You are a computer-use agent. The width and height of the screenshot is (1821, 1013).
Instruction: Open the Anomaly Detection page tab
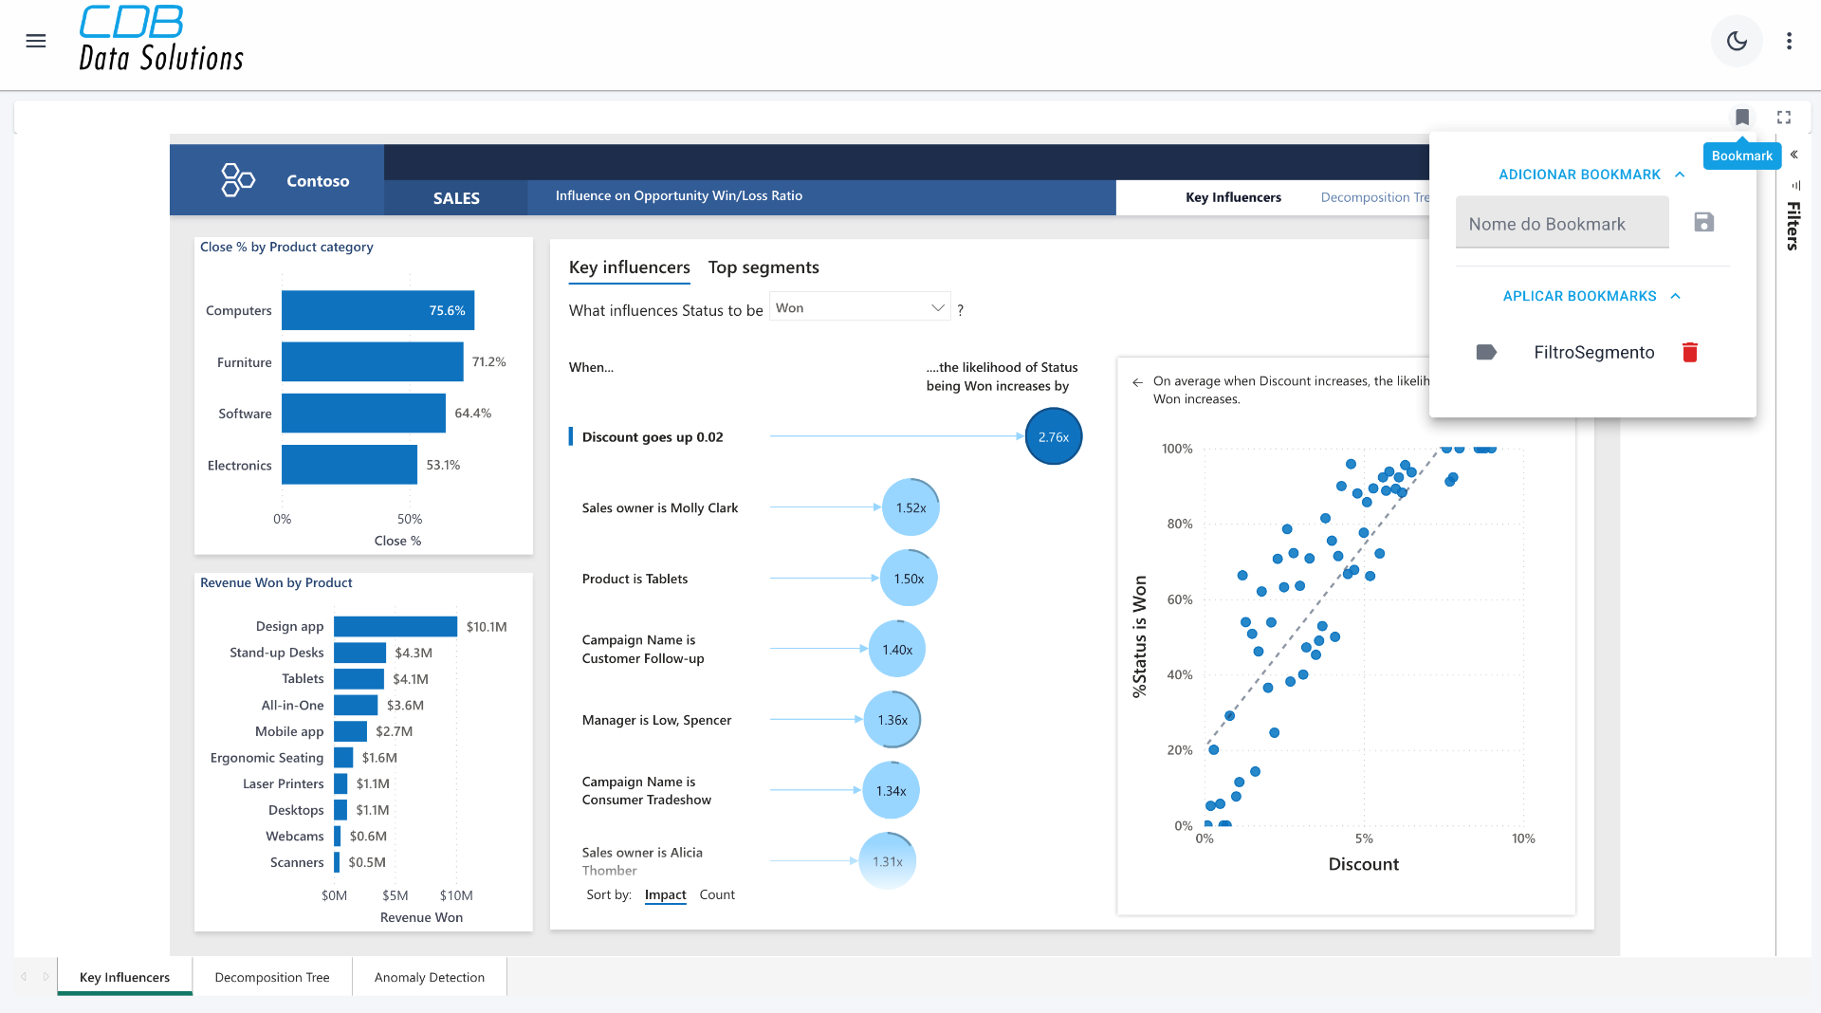(429, 977)
